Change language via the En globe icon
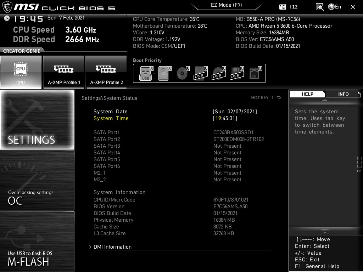Image resolution: width=363 pixels, height=272 pixels. pos(335,7)
